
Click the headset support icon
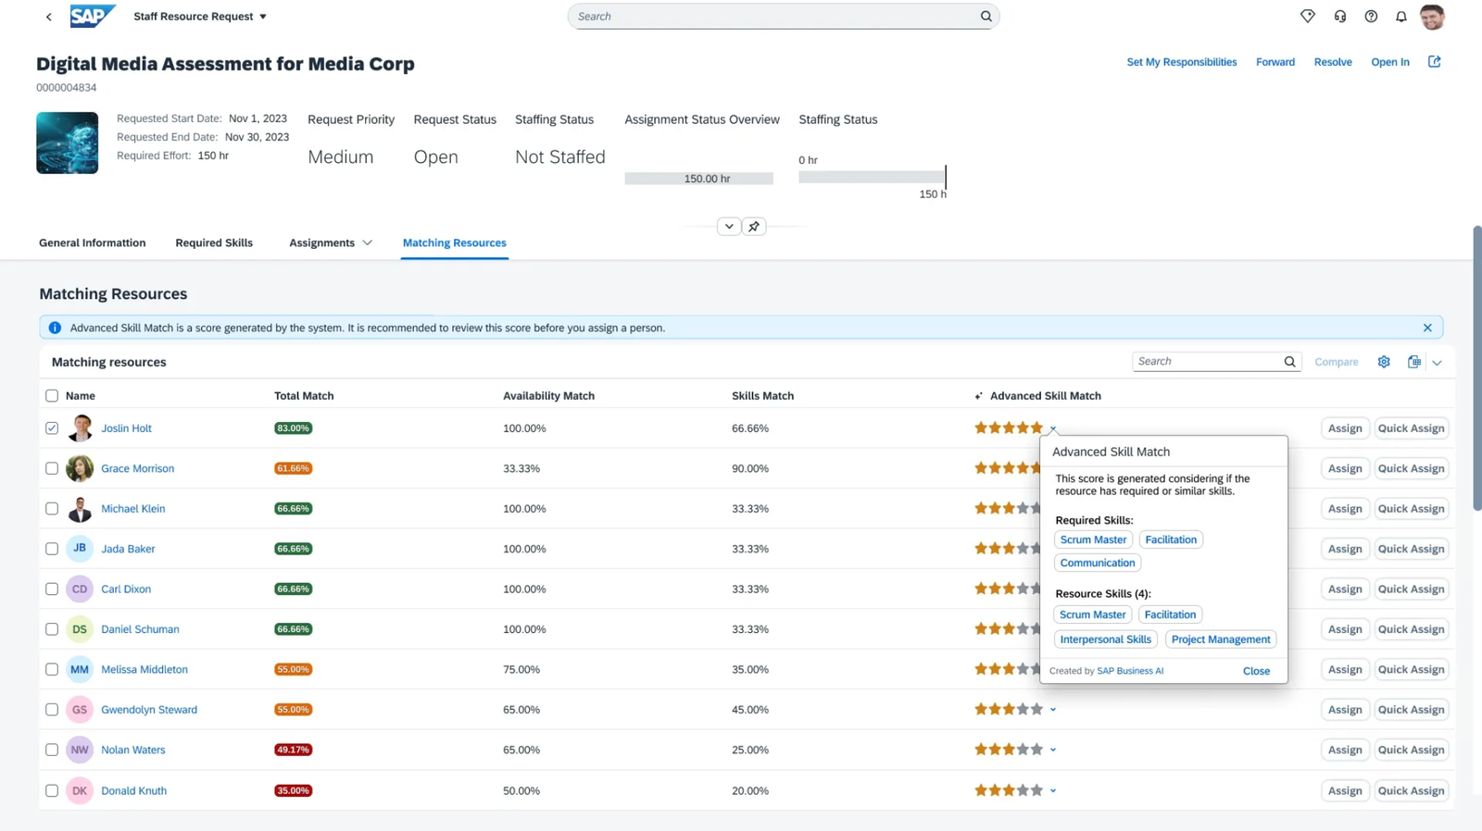tap(1339, 17)
